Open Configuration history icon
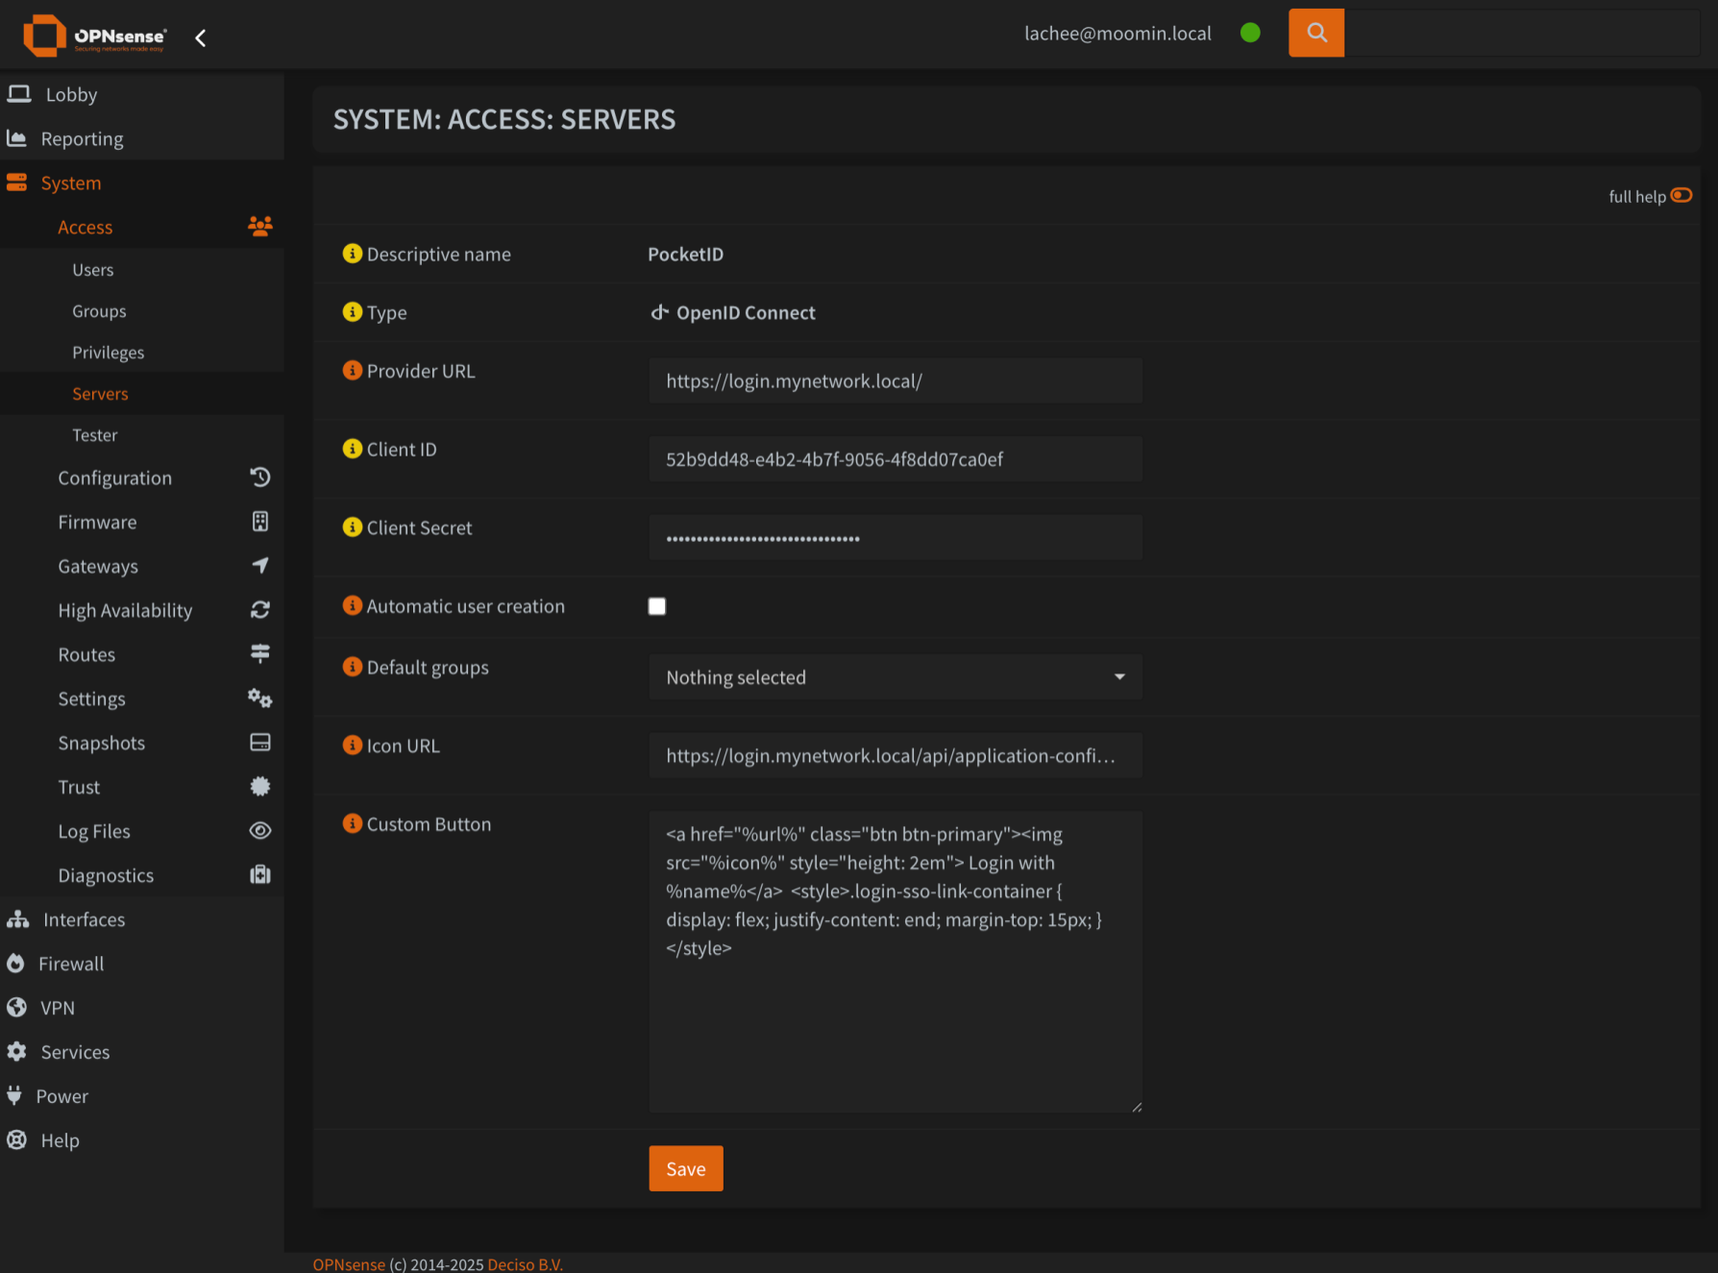1718x1273 pixels. (259, 477)
